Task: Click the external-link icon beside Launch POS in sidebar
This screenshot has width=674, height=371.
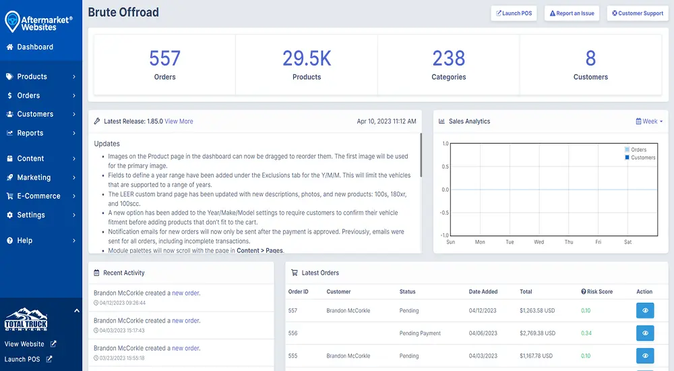Action: [x=49, y=360]
